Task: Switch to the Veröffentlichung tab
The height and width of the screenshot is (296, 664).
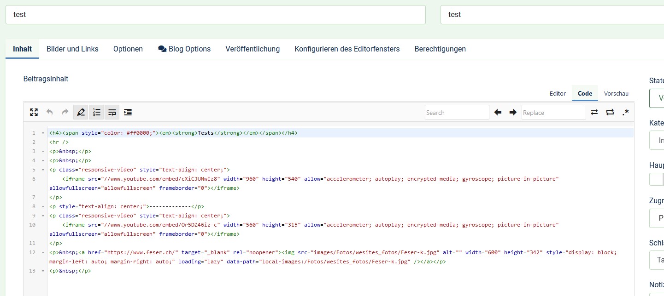Action: point(253,49)
